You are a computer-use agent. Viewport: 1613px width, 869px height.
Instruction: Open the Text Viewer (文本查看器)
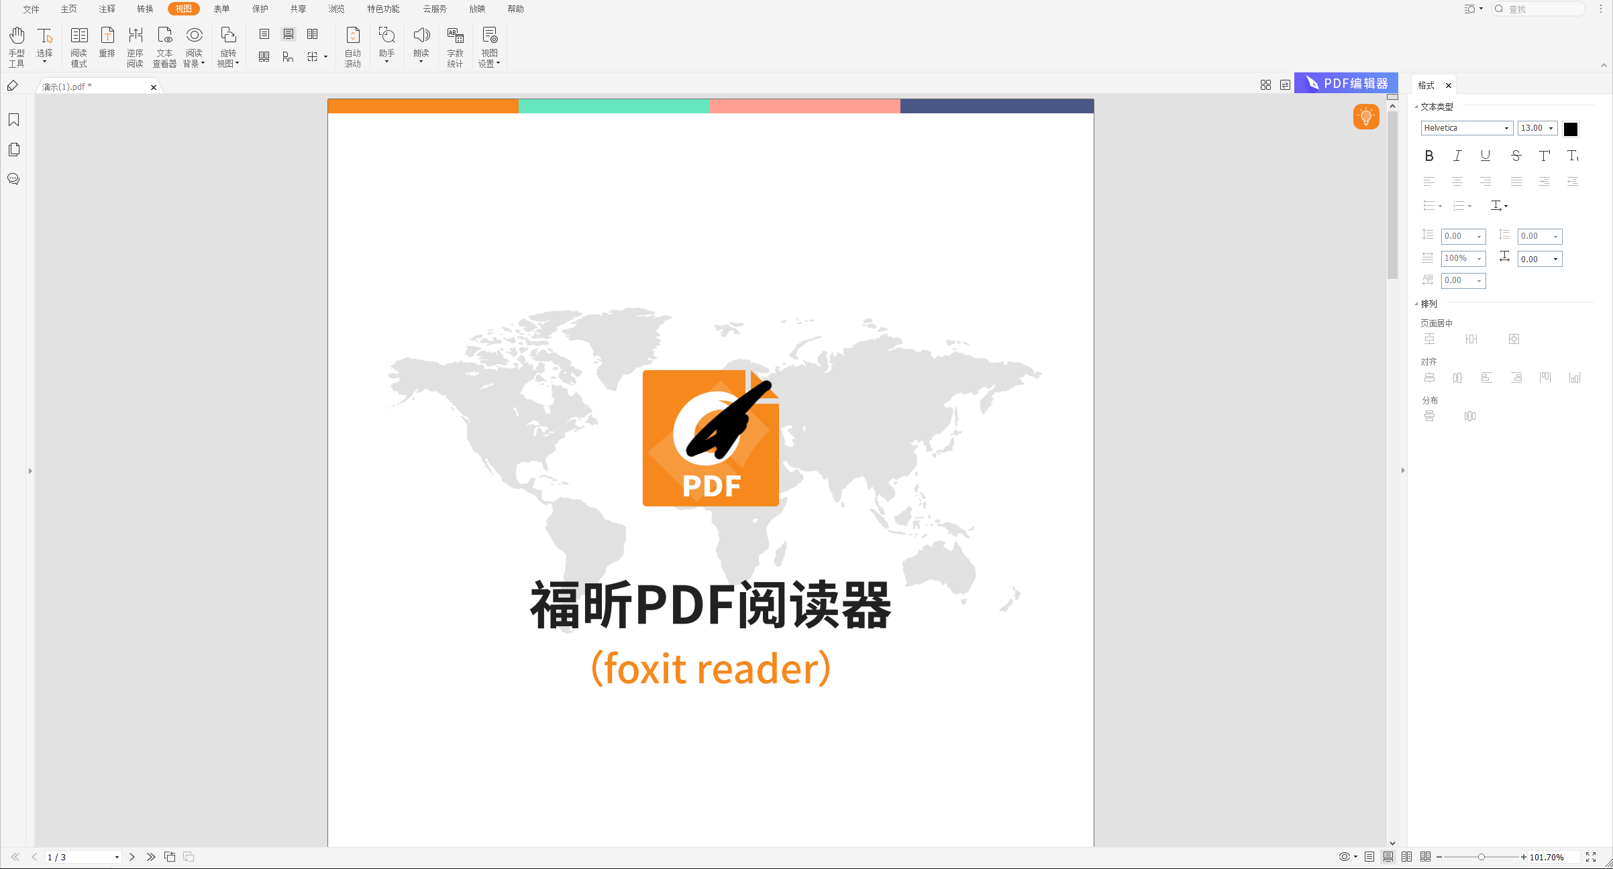coord(164,44)
